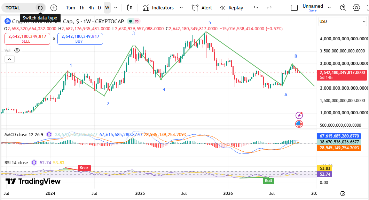Click the red Bear divergence label
Viewport: 369px width, 200px height.
coord(84,168)
